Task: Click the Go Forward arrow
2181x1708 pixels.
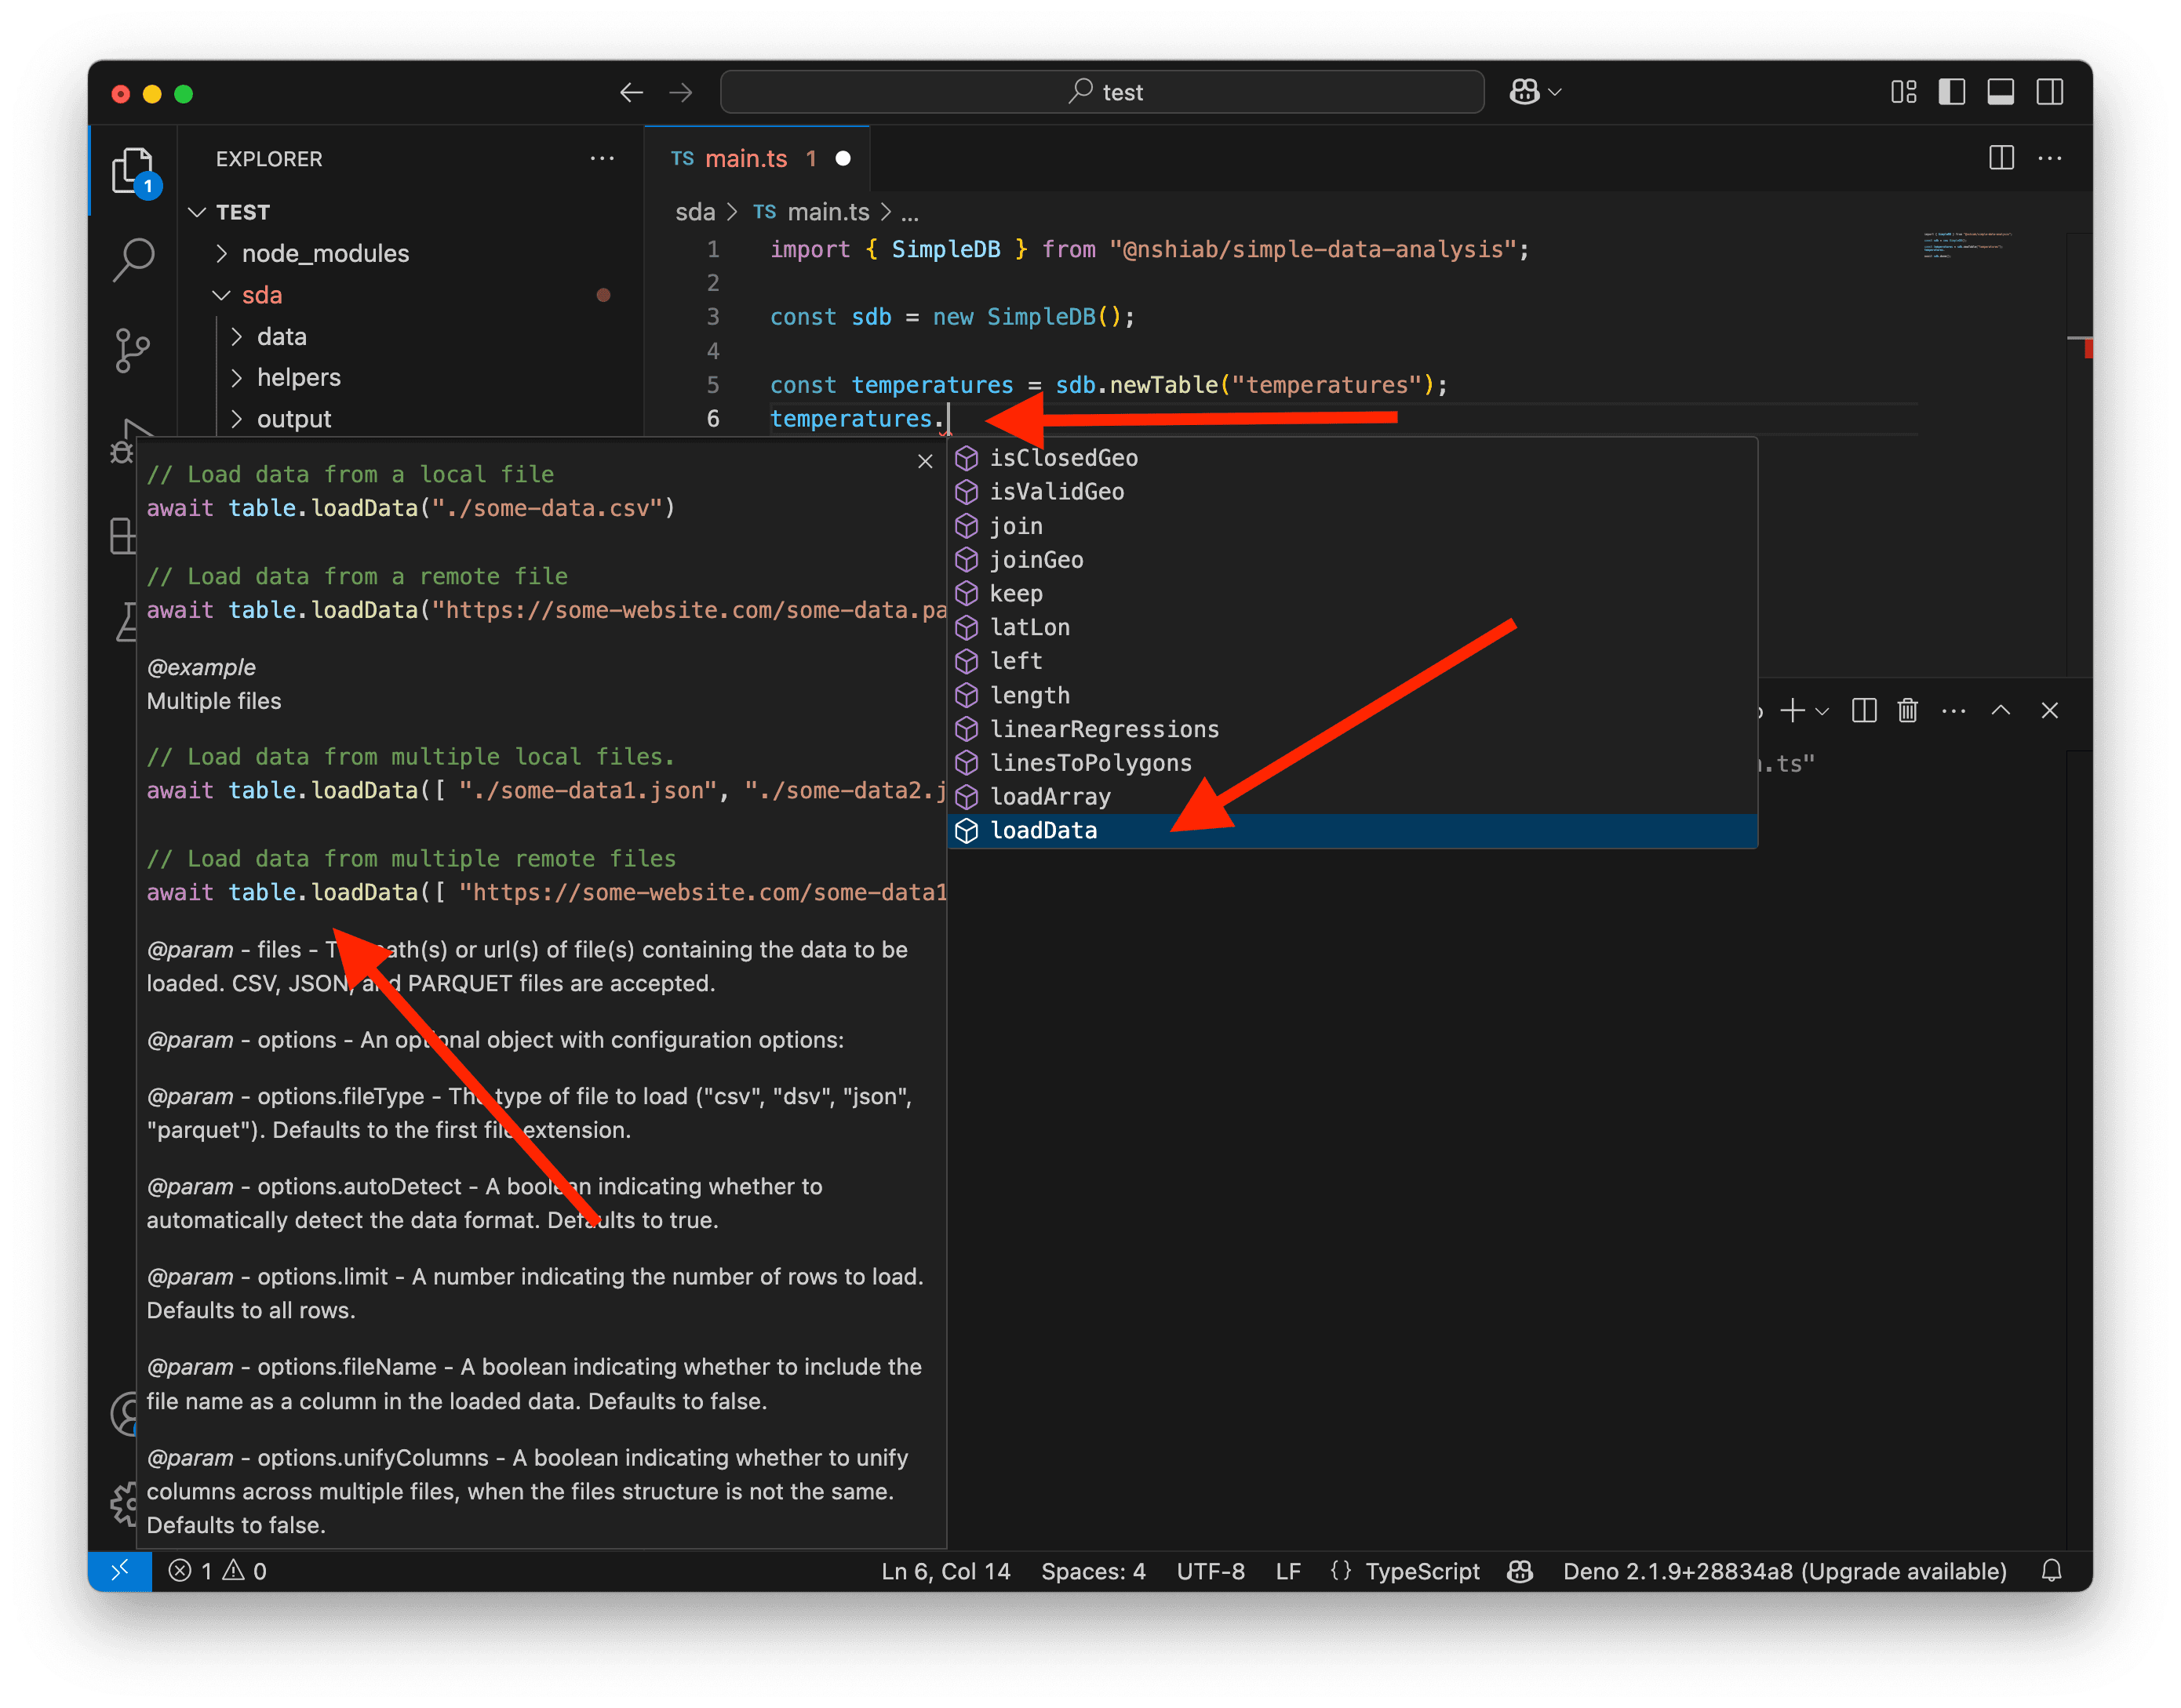Action: [681, 93]
